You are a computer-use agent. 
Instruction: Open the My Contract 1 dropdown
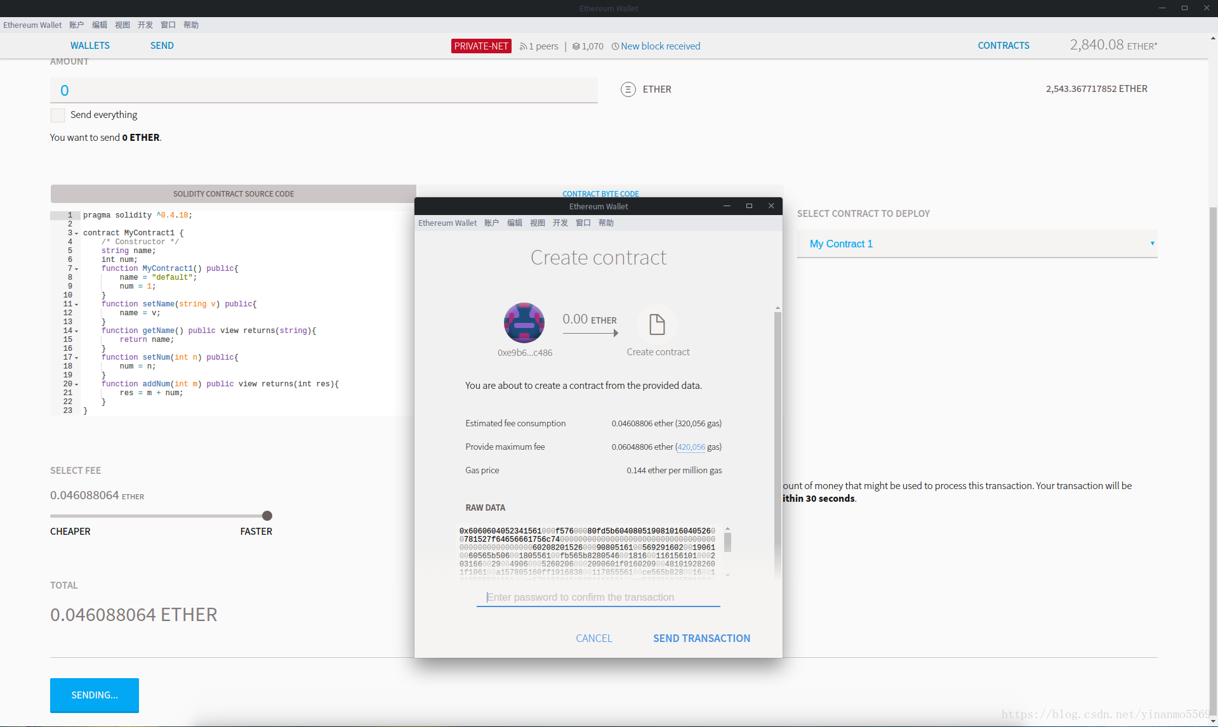point(977,244)
